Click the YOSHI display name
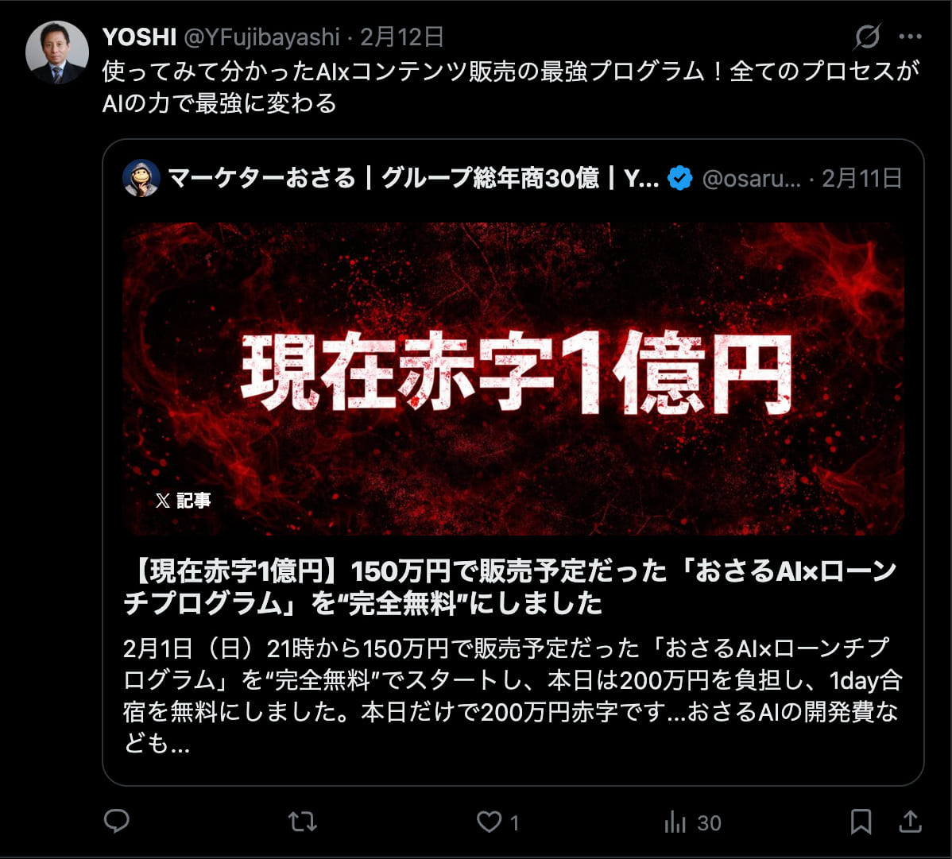Viewport: 952px width, 859px height. click(x=140, y=37)
